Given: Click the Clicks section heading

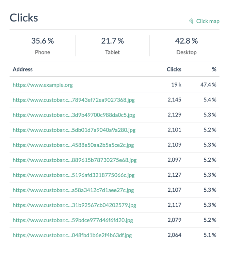Looking at the screenshot, I should pos(24,18).
